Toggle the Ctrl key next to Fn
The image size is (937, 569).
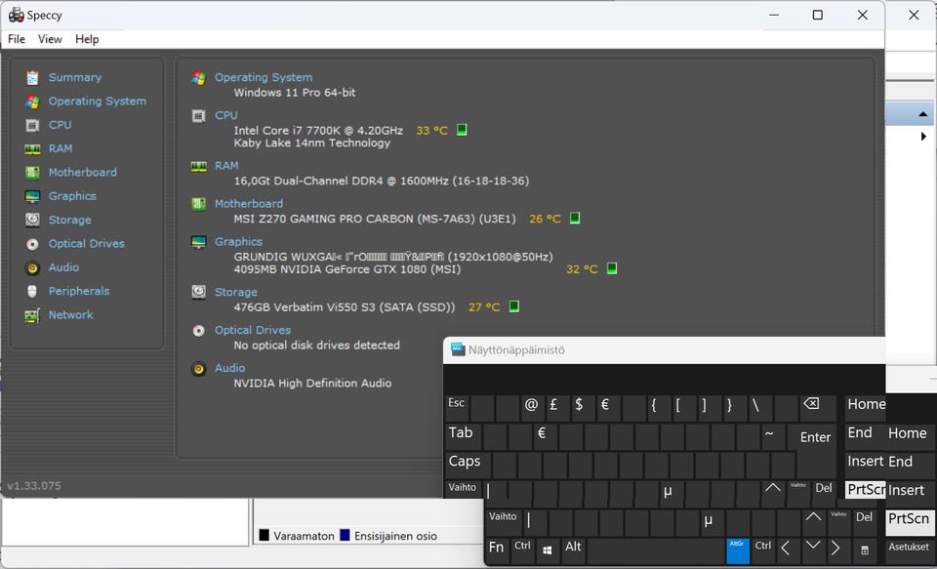(x=523, y=550)
